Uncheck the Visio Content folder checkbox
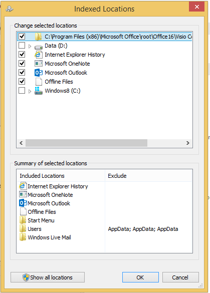The width and height of the screenshot is (210, 293). 22,36
